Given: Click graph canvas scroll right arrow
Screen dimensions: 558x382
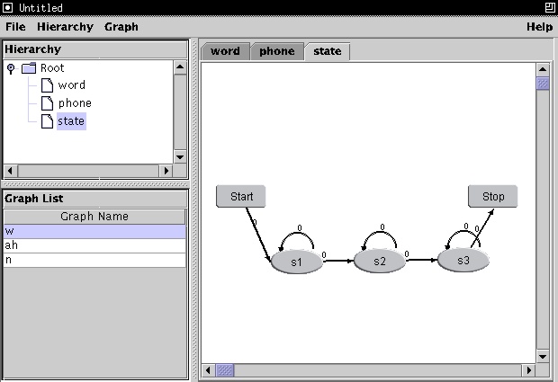Looking at the screenshot, I should [529, 370].
